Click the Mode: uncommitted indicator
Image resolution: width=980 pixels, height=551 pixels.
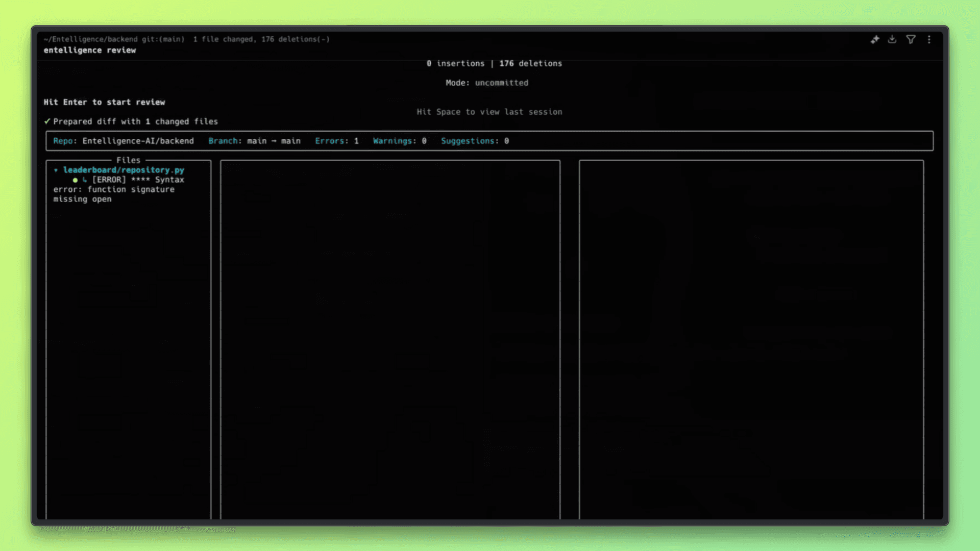click(486, 83)
